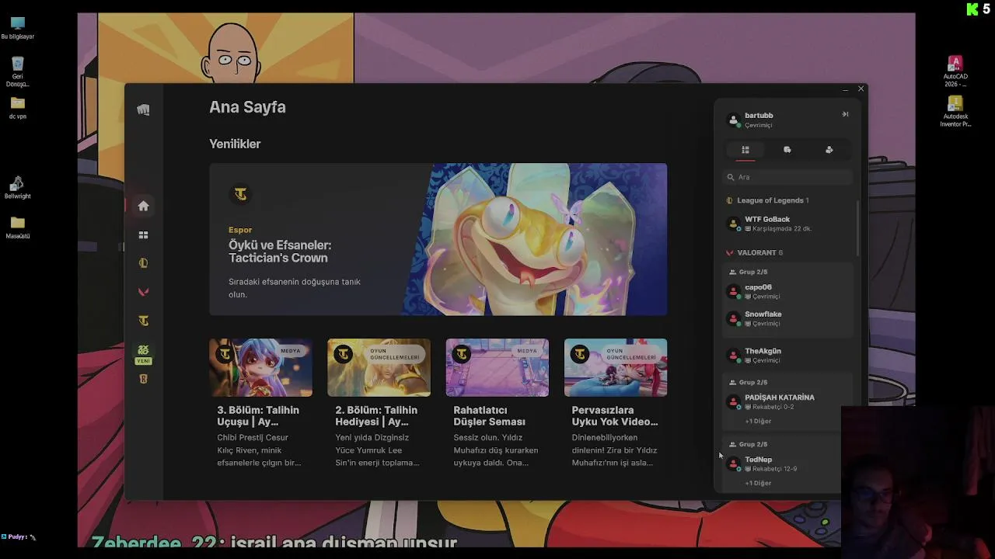Expand +1 Diğer under PADİŞAH KATARİNA
Viewport: 995px width, 559px height.
click(x=758, y=421)
